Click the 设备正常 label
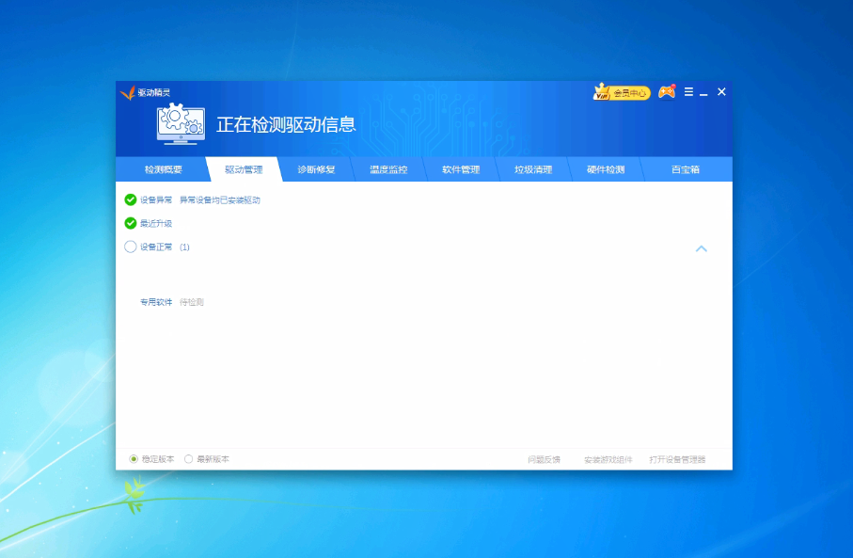Screen dimensions: 853x558 [x=156, y=247]
